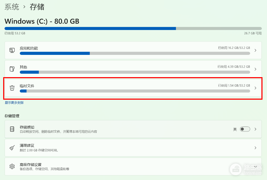Open 其他 details via the chevron
267x180 pixels.
(255, 69)
